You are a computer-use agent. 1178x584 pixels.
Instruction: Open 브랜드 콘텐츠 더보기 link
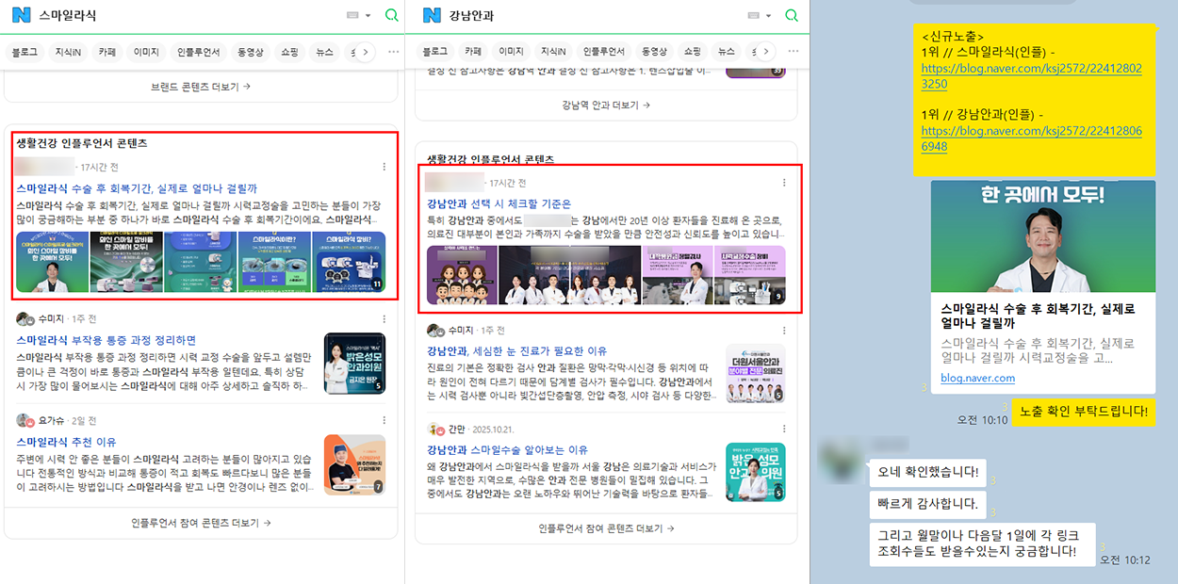[x=201, y=87]
